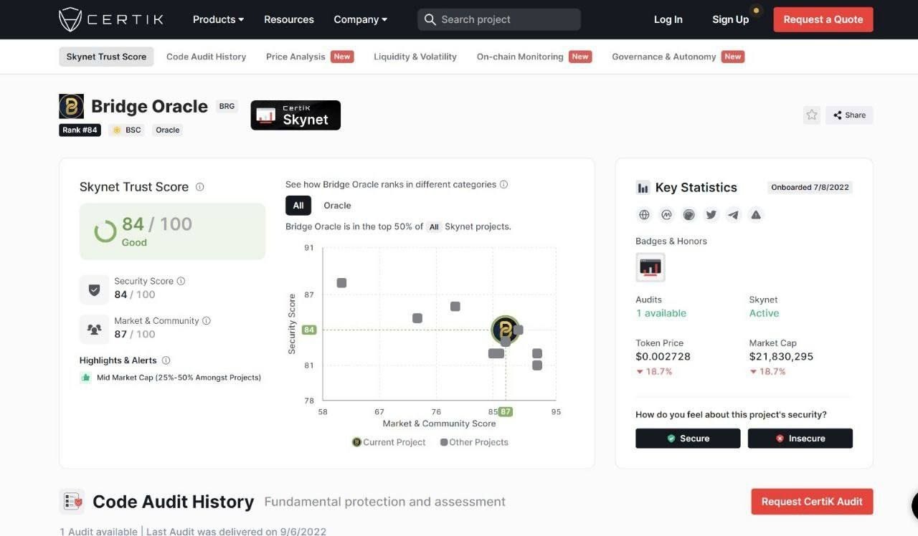Click the green 84 Security Score axis marker
Image resolution: width=918 pixels, height=536 pixels.
point(309,330)
